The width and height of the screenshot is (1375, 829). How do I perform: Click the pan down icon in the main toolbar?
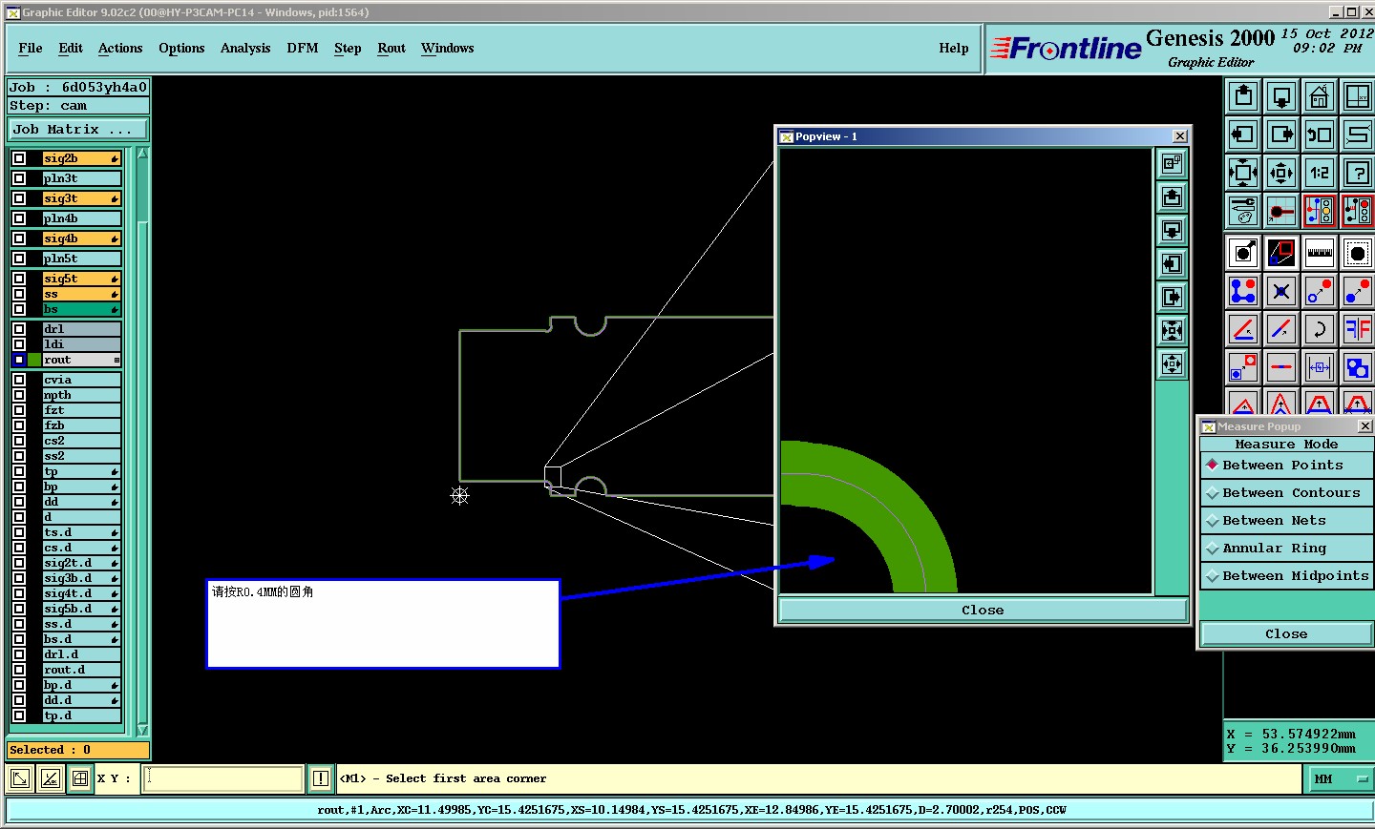click(1281, 96)
